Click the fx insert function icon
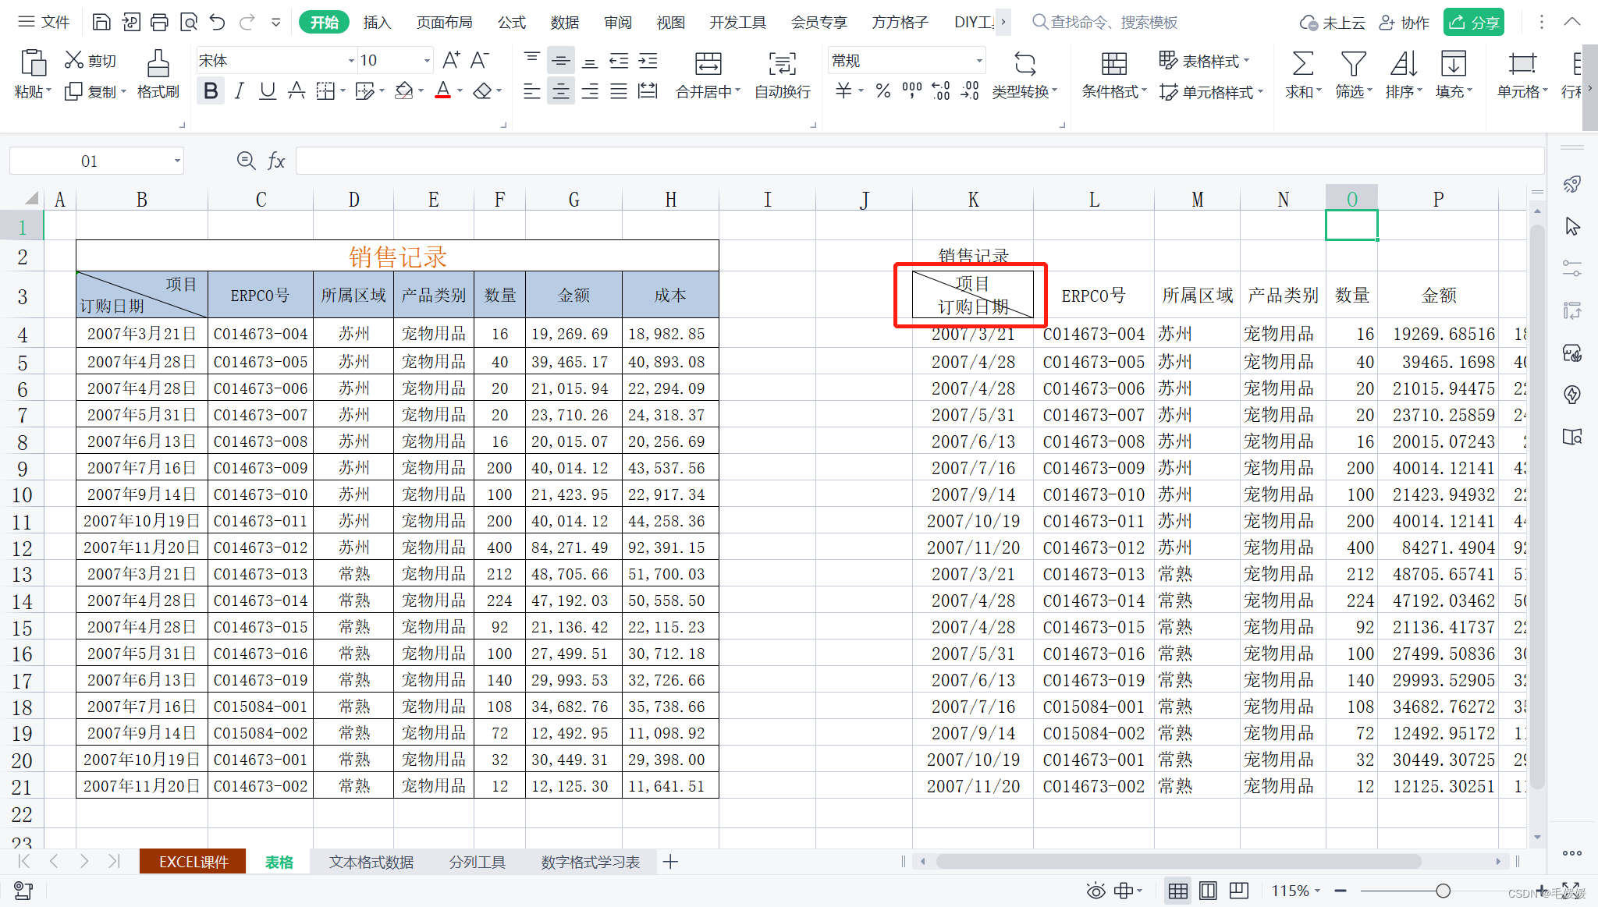The image size is (1598, 907). 276,161
